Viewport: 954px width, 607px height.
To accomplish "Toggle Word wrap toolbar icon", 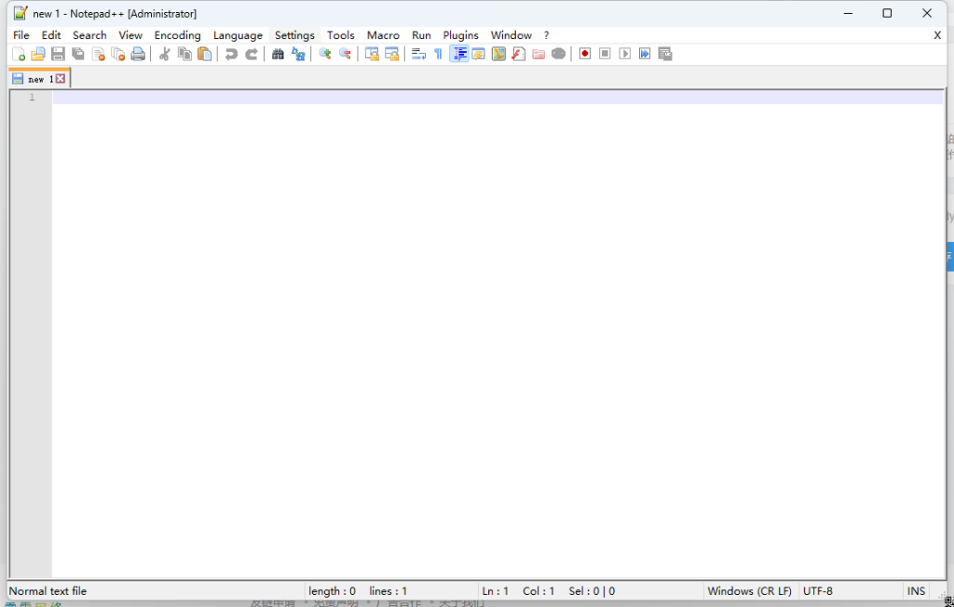I will pos(418,54).
